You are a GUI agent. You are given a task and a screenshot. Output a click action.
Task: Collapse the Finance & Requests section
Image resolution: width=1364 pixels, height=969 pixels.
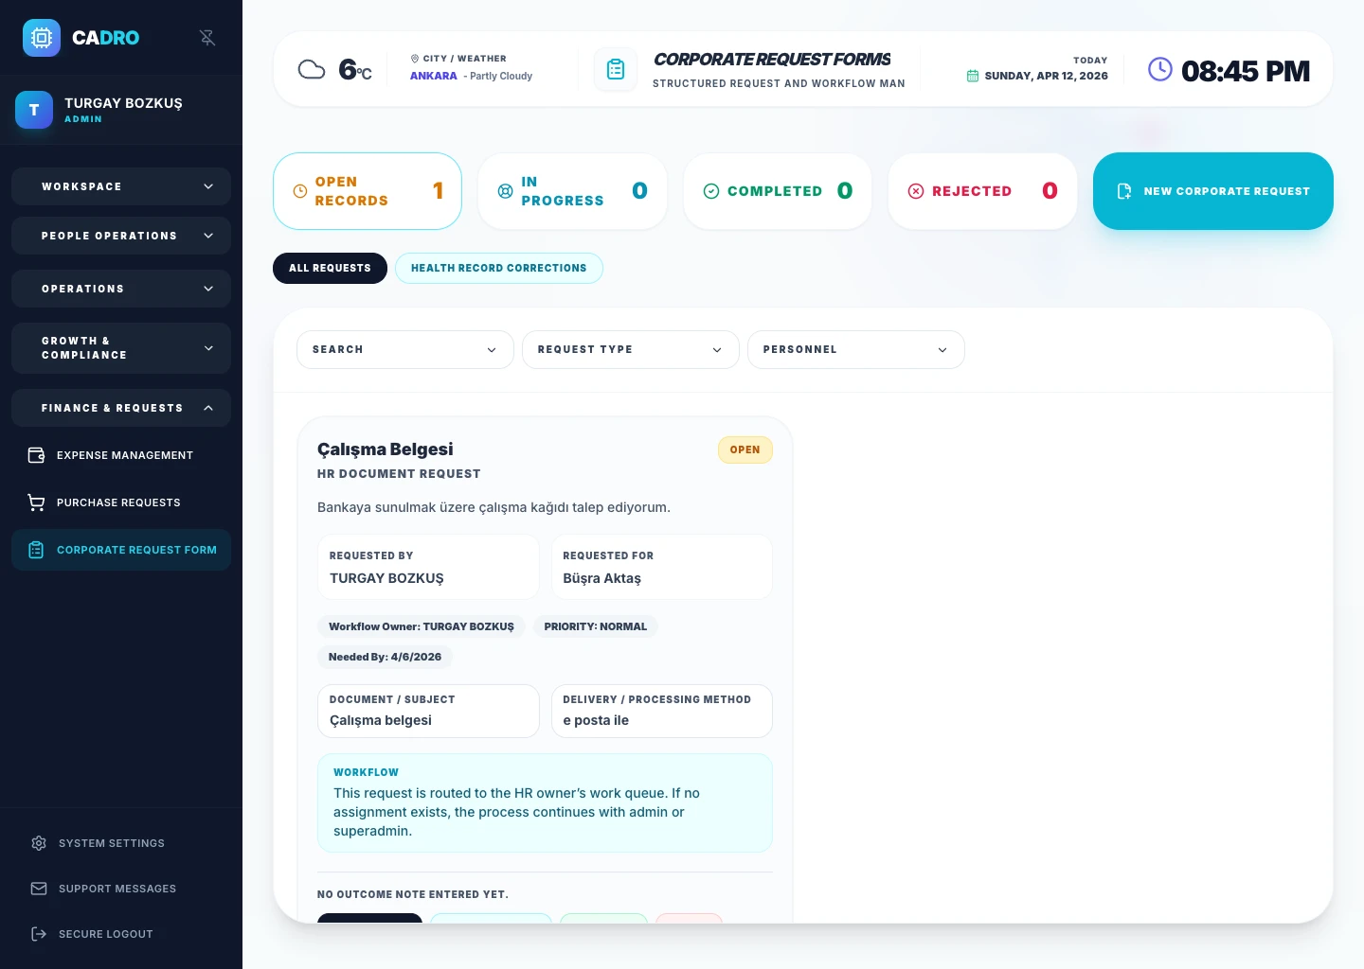pos(121,408)
